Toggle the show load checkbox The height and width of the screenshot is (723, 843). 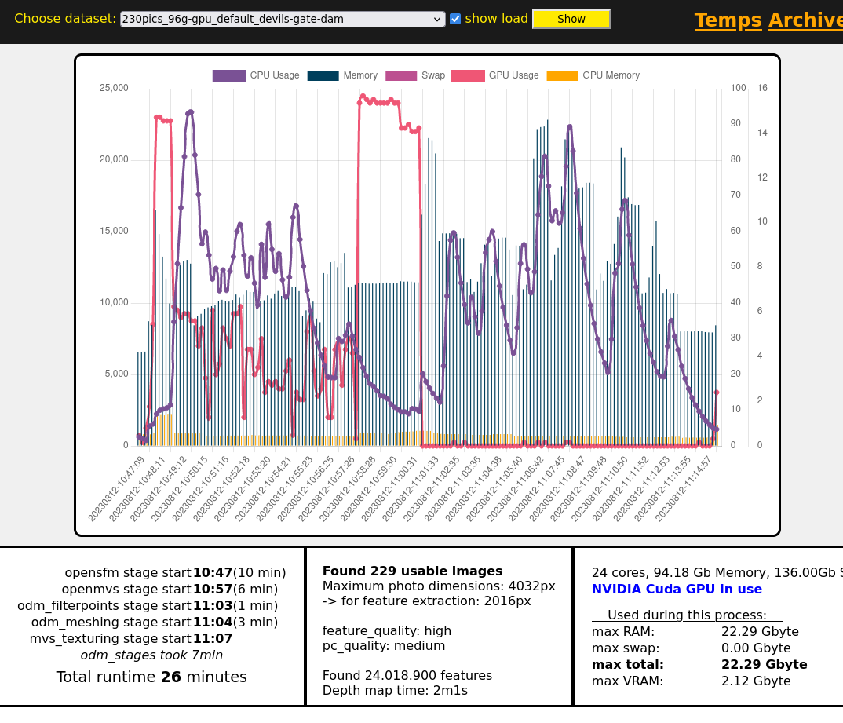tap(455, 19)
